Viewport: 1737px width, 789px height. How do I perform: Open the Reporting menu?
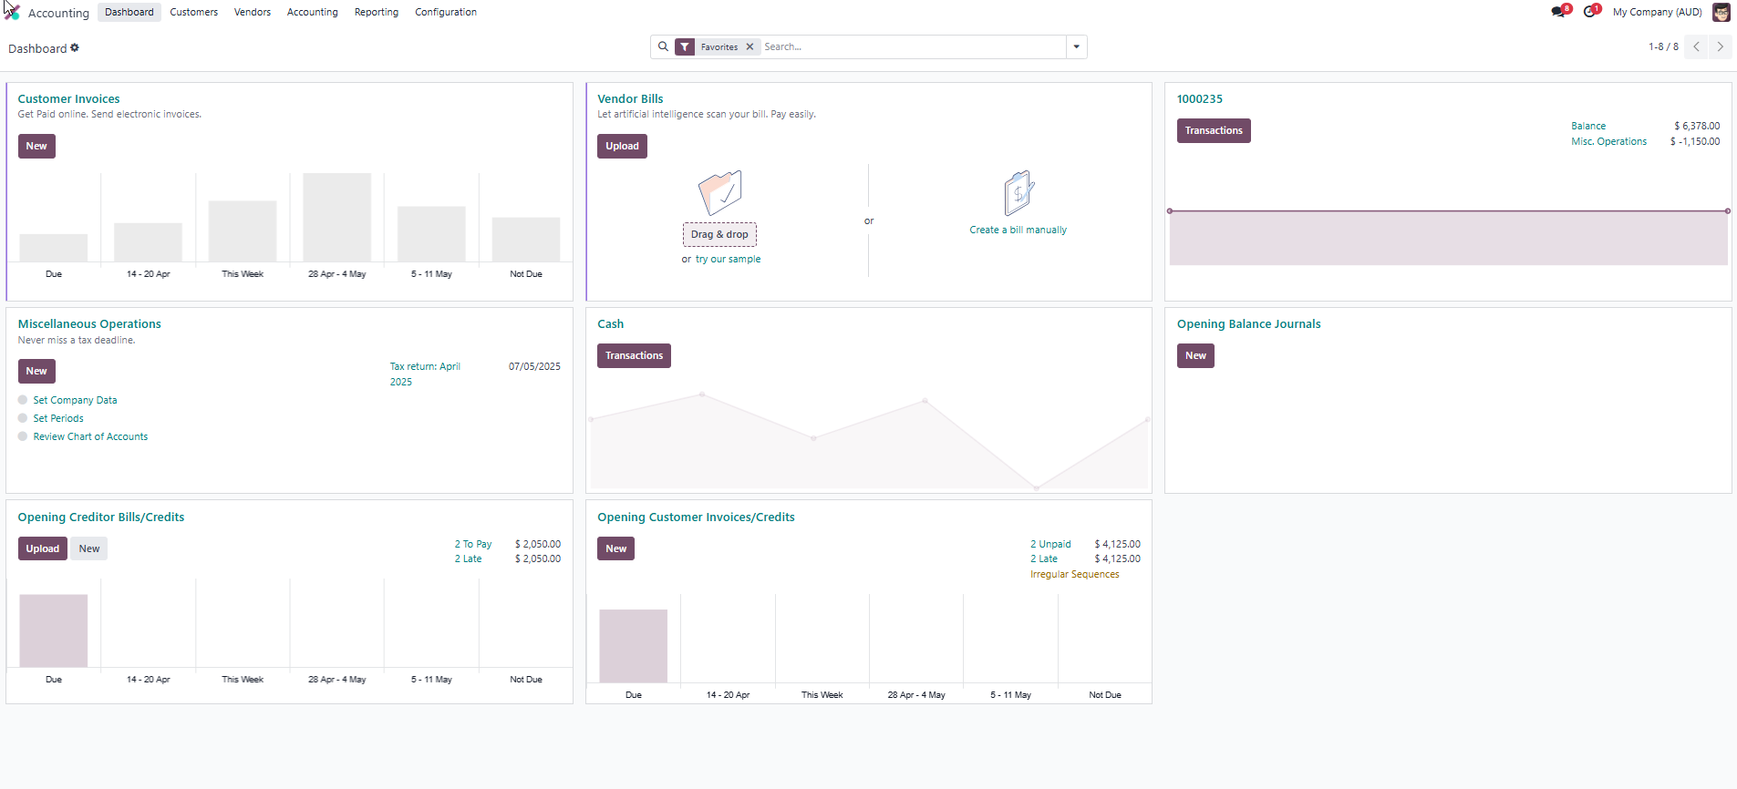(x=377, y=12)
